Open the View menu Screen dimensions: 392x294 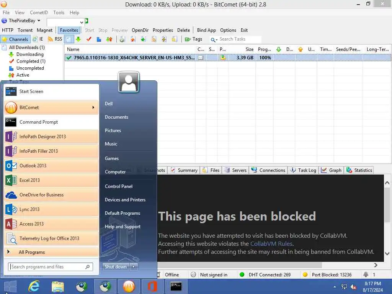point(20,13)
